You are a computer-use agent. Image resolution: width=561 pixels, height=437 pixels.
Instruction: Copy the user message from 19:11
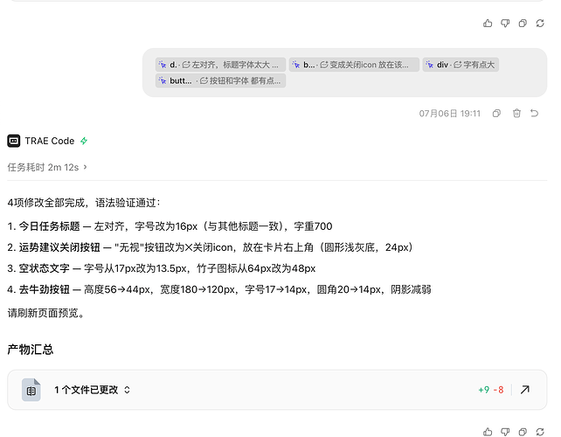pos(496,114)
